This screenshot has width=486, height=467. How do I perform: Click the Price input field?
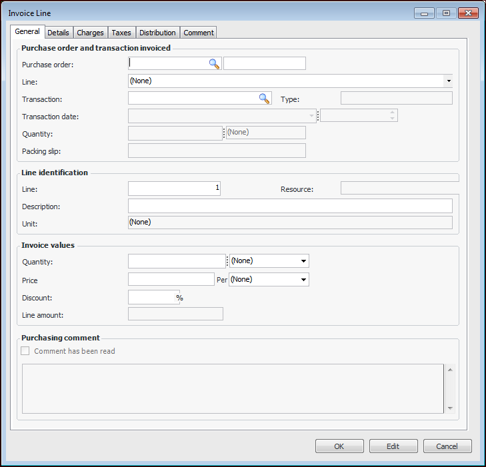pos(171,279)
